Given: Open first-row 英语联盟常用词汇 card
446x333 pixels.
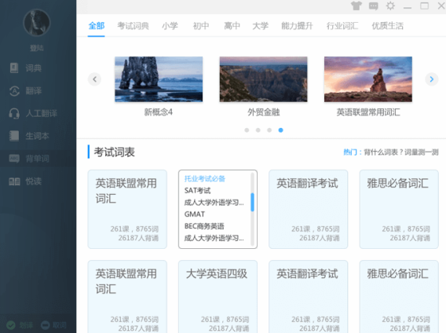Looking at the screenshot, I should point(127,209).
